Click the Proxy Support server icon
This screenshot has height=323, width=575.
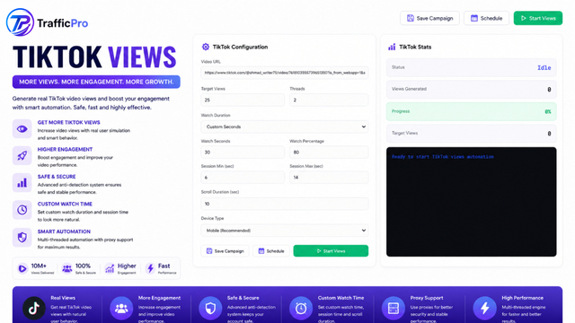click(394, 309)
